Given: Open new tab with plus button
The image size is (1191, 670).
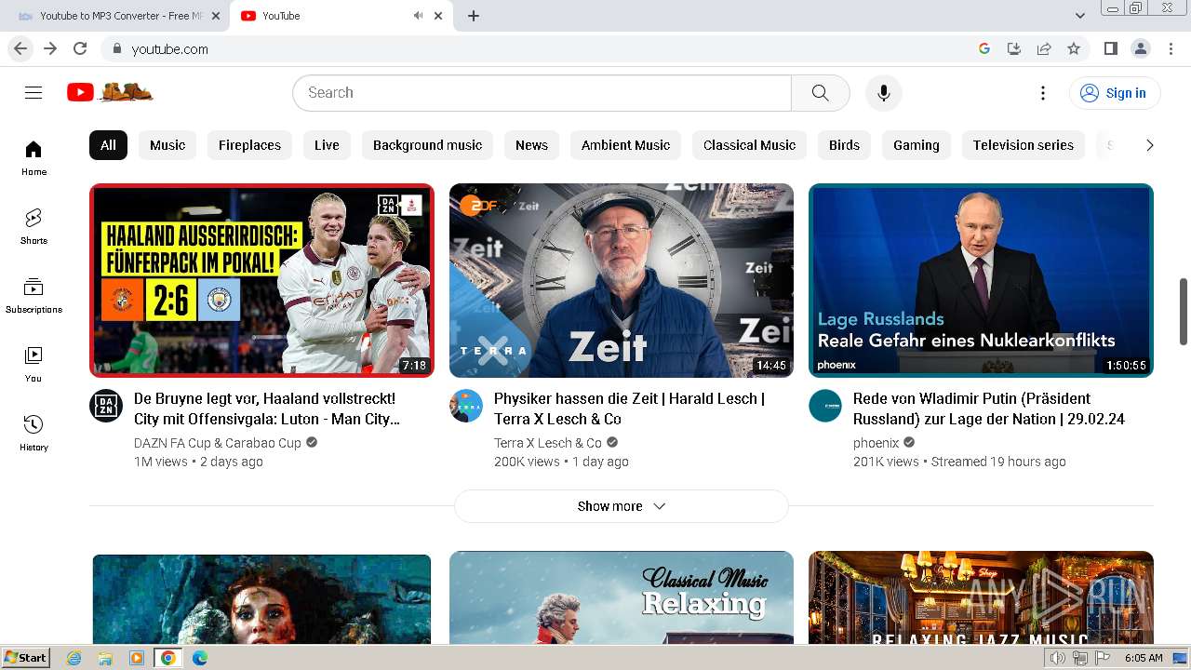Looking at the screenshot, I should click(474, 16).
